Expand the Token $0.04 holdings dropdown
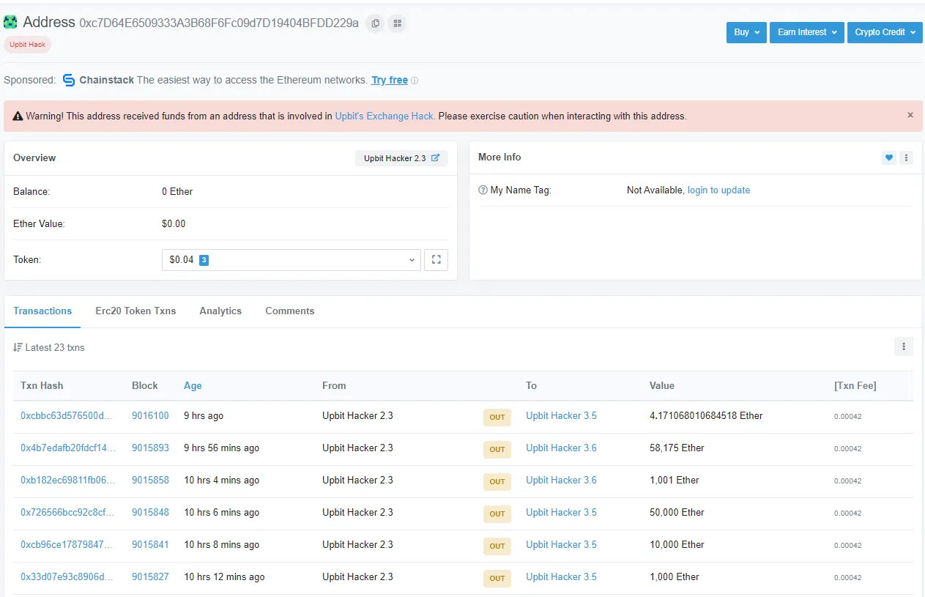 tap(291, 259)
